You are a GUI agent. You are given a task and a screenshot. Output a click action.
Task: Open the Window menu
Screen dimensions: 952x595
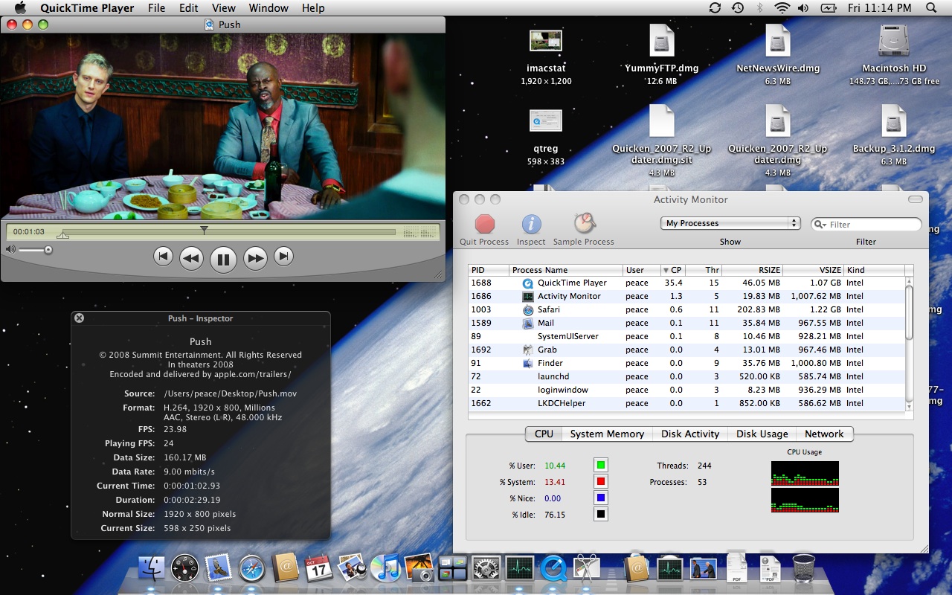pos(268,8)
